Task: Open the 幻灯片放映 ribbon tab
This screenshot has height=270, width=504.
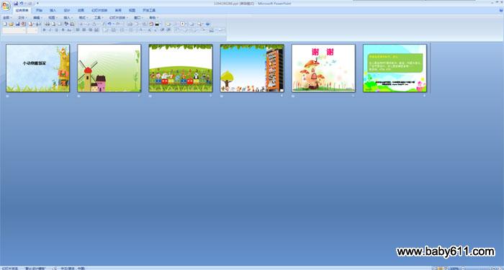Action: 99,10
